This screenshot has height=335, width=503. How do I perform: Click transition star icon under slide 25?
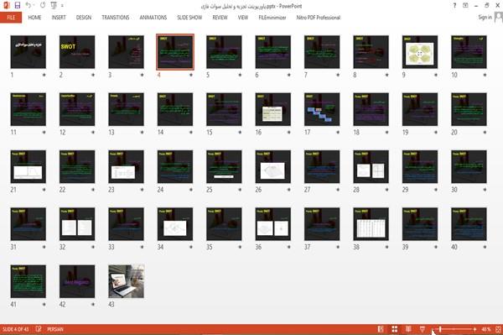tap(240, 190)
